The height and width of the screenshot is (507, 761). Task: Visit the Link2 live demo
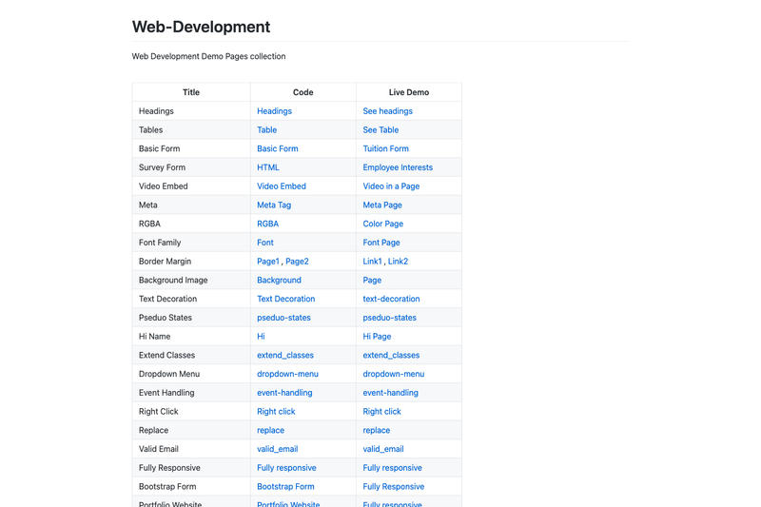(x=398, y=261)
